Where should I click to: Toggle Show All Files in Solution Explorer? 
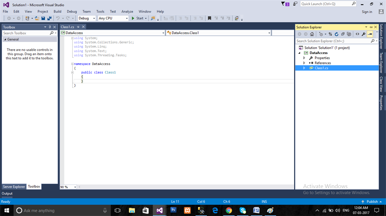point(349,34)
